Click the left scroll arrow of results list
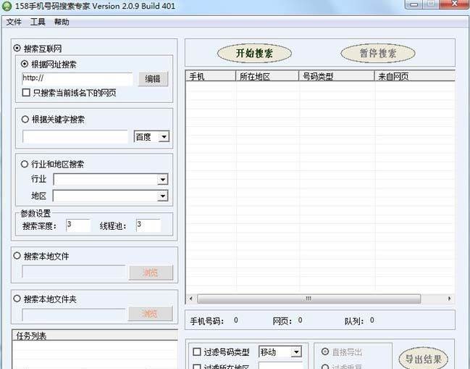 [191, 299]
